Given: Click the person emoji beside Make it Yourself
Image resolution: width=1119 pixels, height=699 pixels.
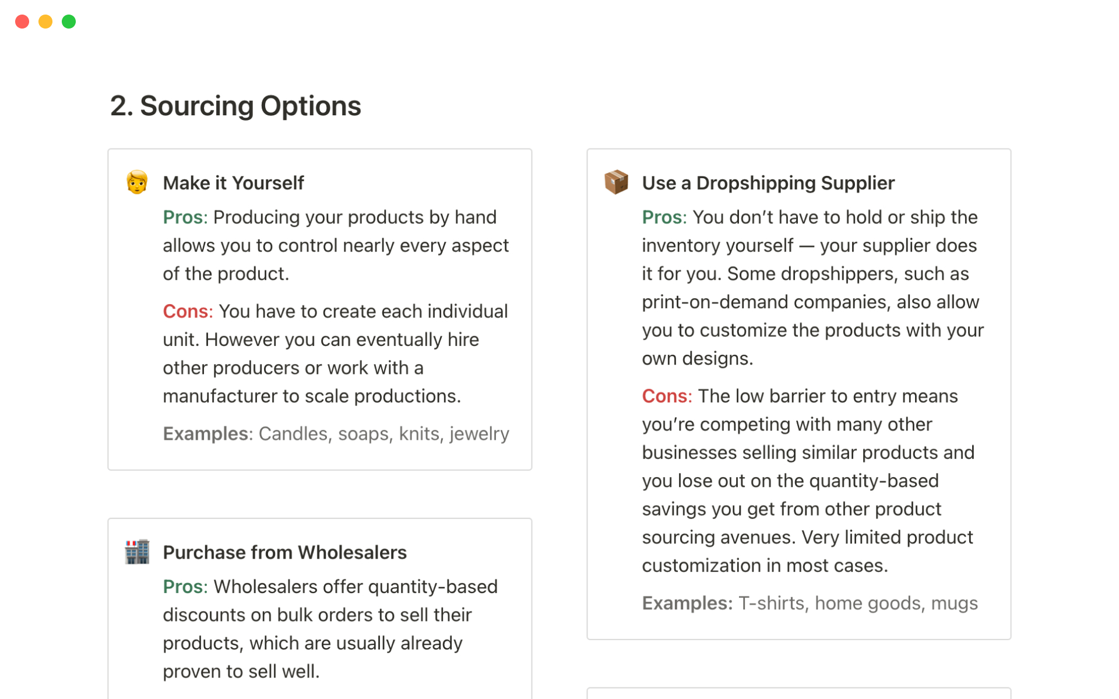Looking at the screenshot, I should click(x=137, y=182).
